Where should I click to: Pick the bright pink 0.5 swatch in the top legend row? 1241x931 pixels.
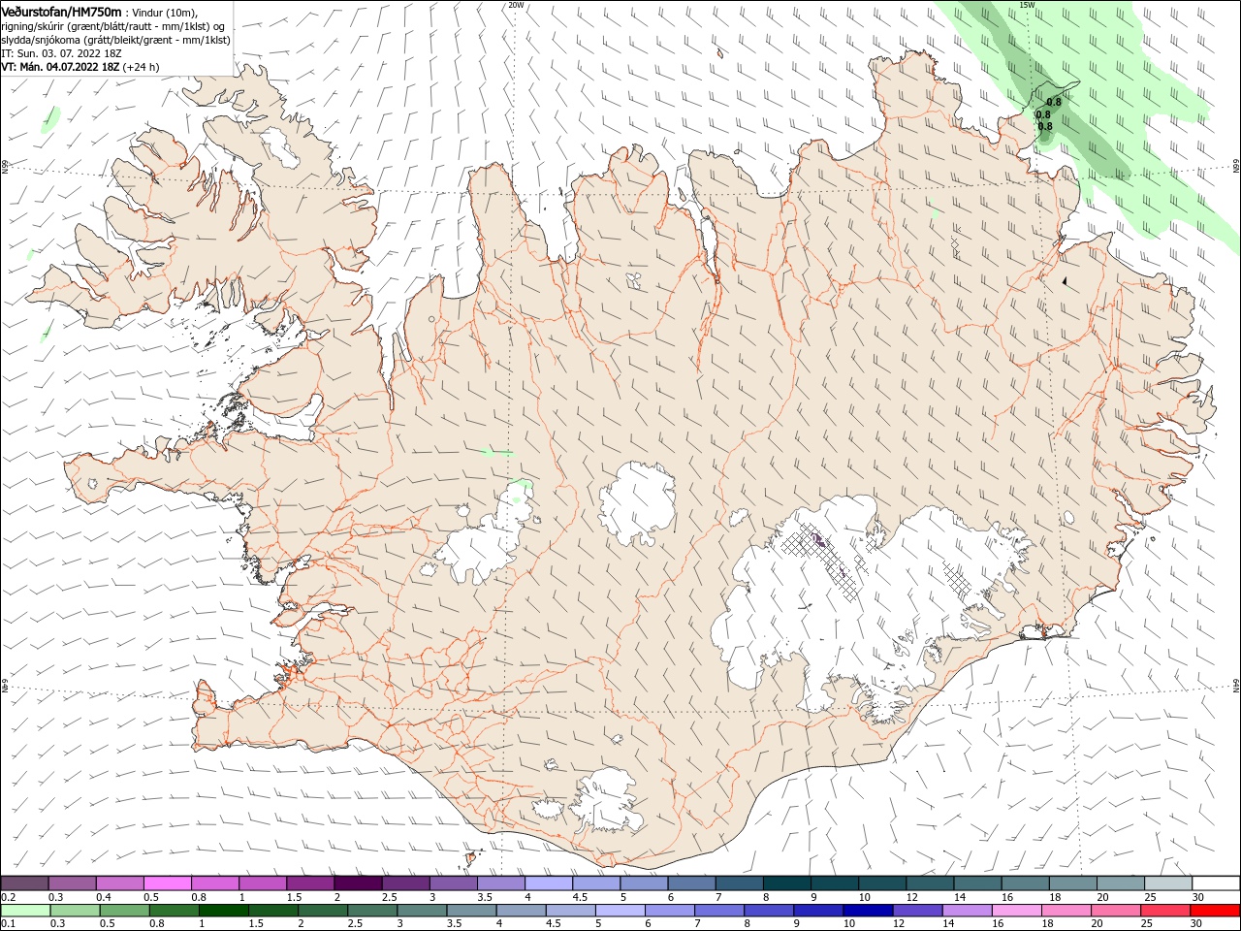pos(167,883)
